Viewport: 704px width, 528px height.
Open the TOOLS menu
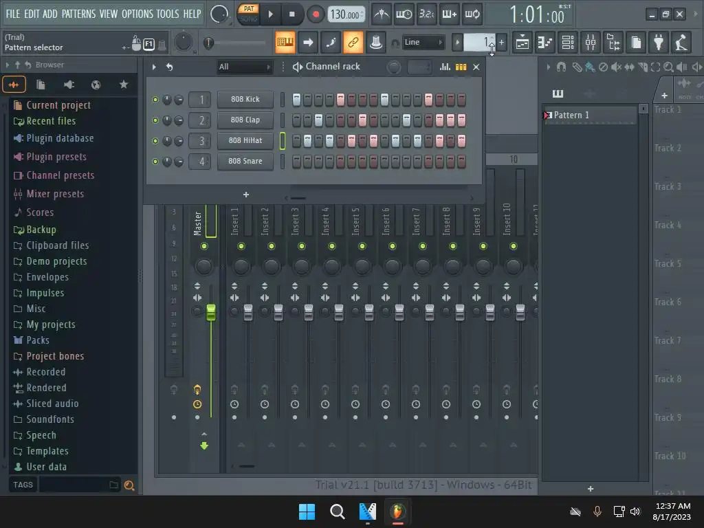168,14
